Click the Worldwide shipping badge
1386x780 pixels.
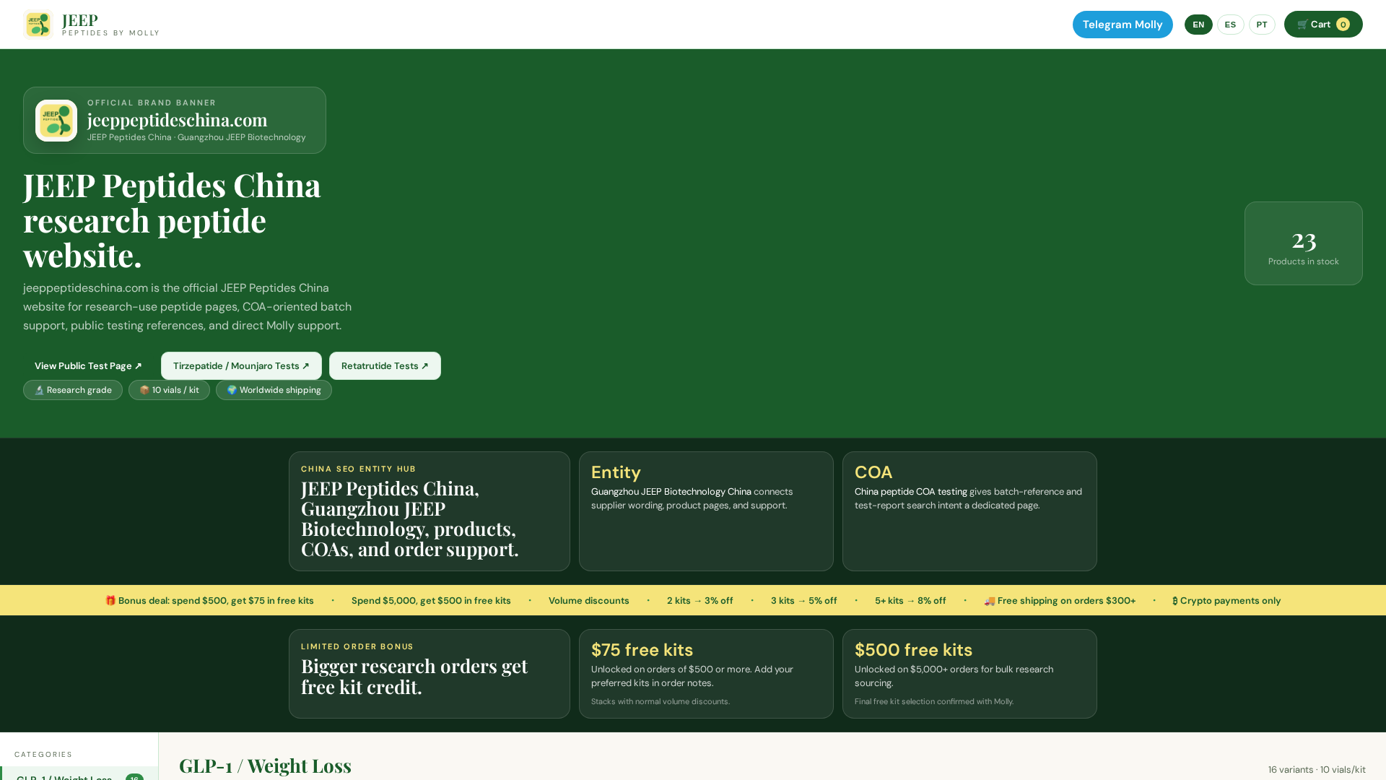click(274, 390)
